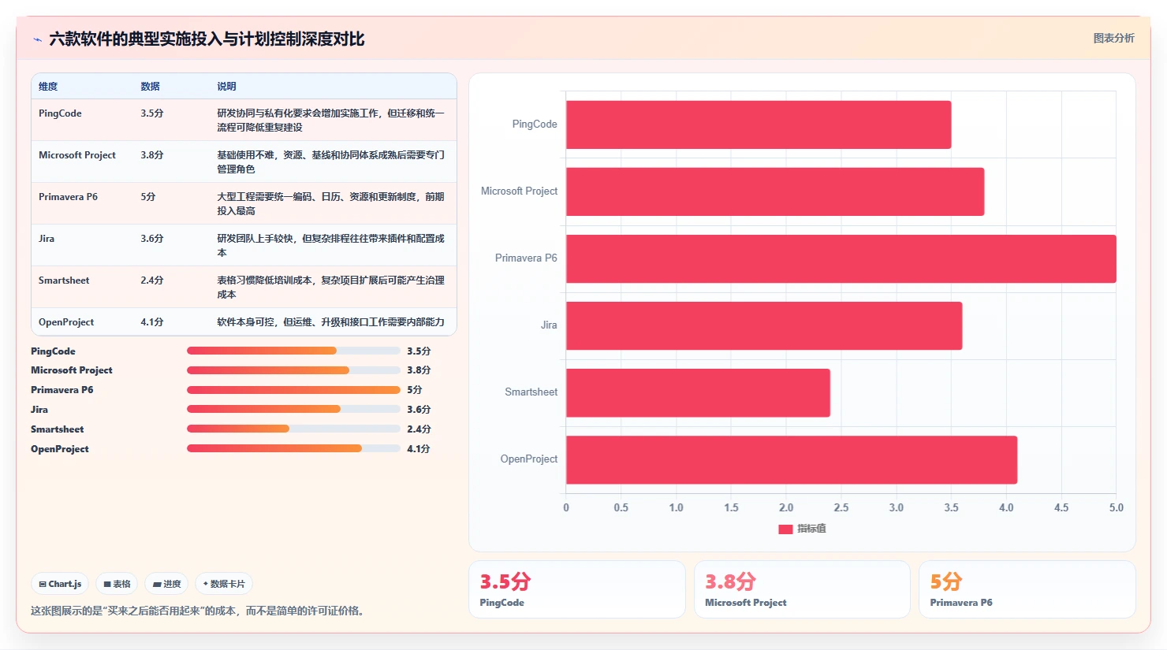Click the 数据 column header
This screenshot has height=650, width=1167.
click(x=151, y=87)
